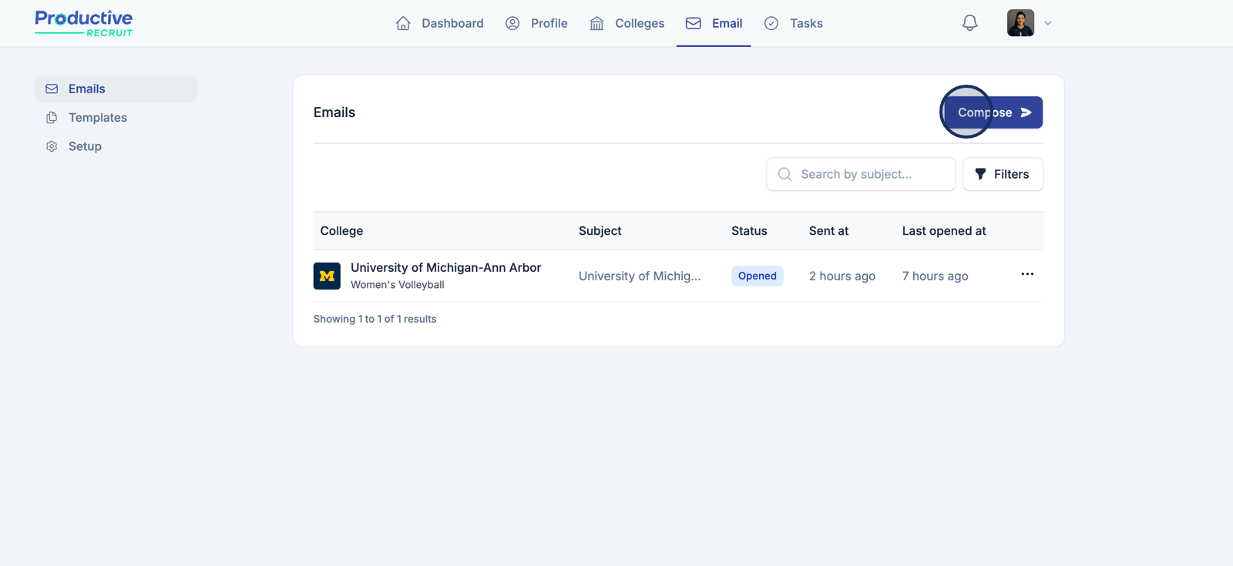Screen dimensions: 1233x566
Task: Open the user avatar menu
Action: [x=1020, y=23]
